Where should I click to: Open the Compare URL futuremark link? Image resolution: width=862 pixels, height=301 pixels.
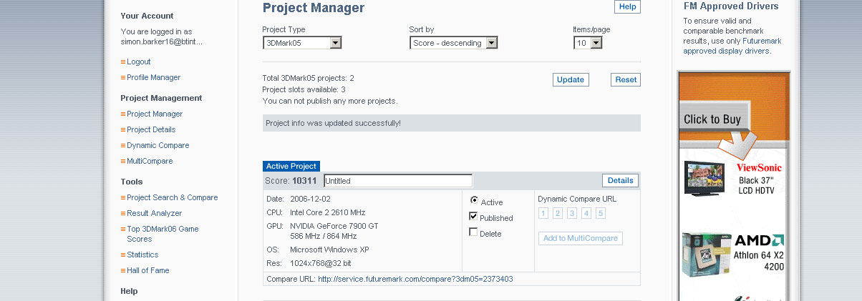point(415,279)
